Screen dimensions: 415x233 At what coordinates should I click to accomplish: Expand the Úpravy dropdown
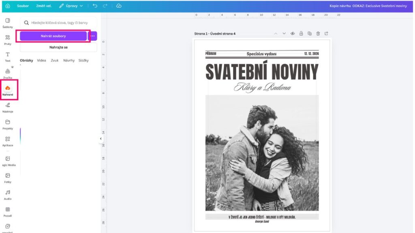click(x=71, y=6)
